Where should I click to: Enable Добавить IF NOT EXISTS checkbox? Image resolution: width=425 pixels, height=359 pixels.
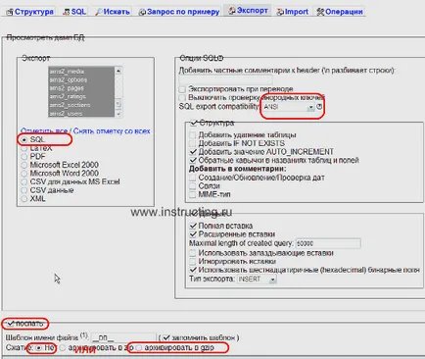pos(193,143)
